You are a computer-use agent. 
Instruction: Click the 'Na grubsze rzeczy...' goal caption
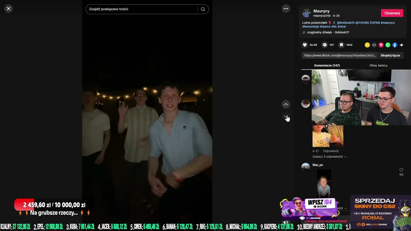click(x=54, y=213)
